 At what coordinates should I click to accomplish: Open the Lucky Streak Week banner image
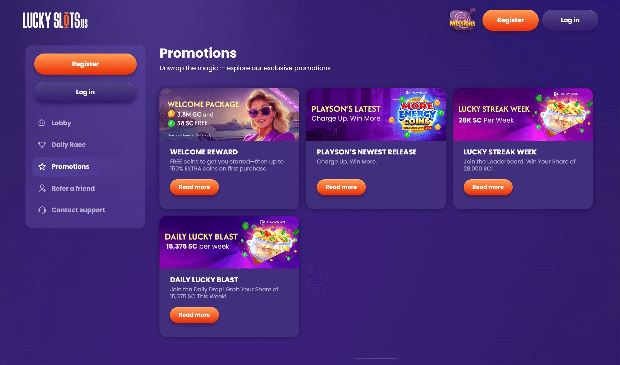coord(523,114)
